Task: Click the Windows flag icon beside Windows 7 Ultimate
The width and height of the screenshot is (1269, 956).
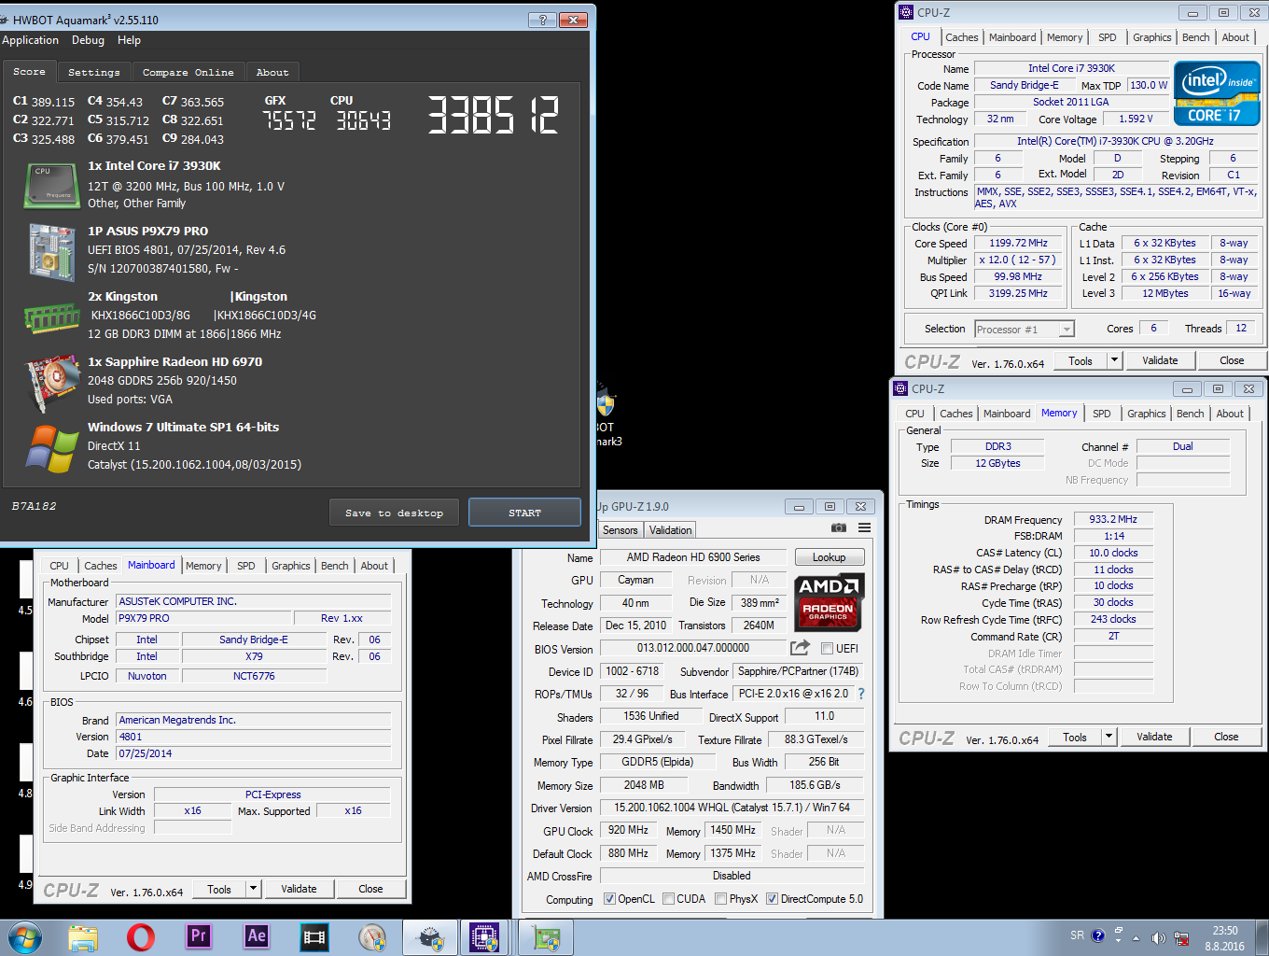Action: click(x=52, y=449)
